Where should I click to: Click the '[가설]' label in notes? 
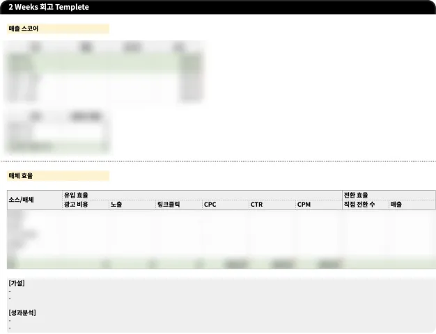(17, 283)
